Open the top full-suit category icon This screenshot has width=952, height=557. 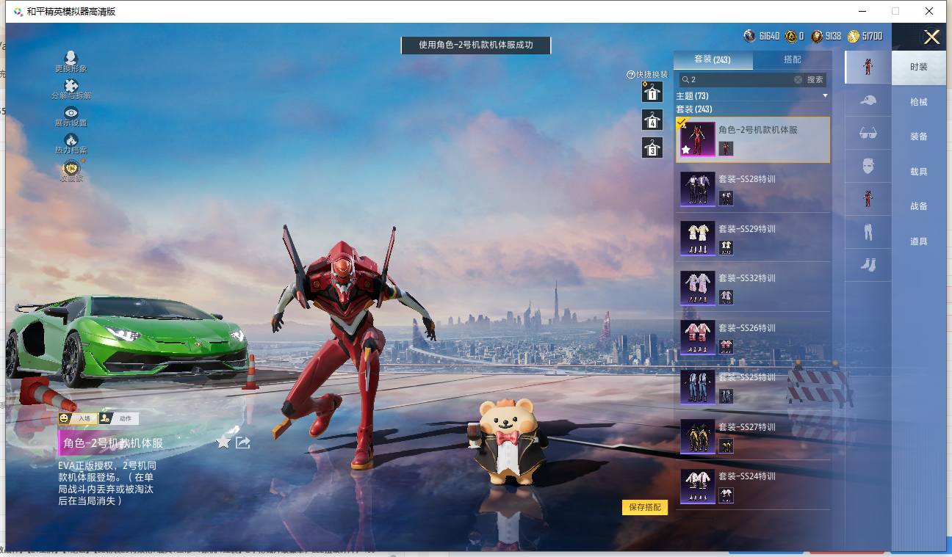(x=868, y=67)
